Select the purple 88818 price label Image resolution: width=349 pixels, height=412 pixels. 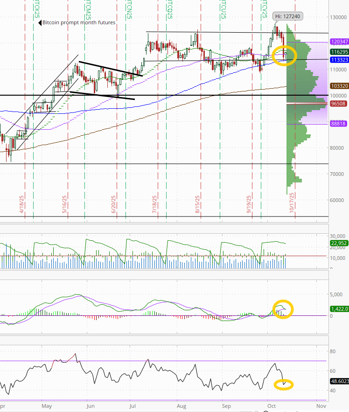coord(338,124)
